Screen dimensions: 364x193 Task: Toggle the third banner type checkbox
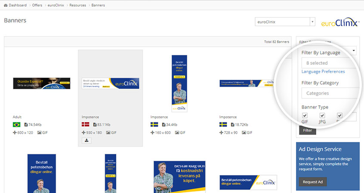click(339, 115)
